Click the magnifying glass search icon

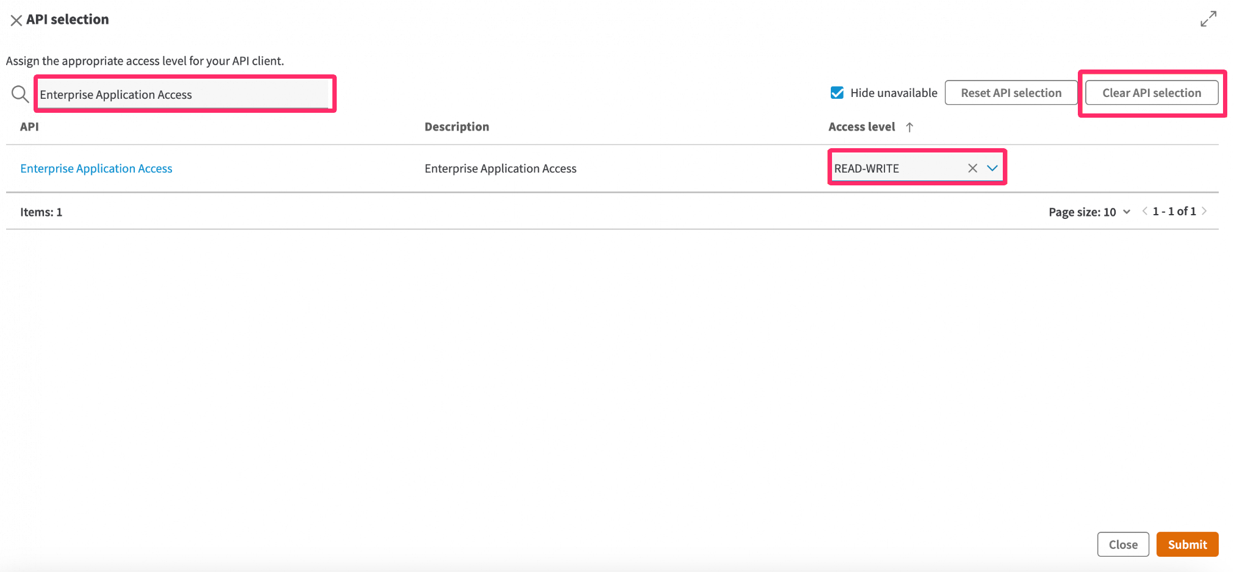(x=20, y=94)
